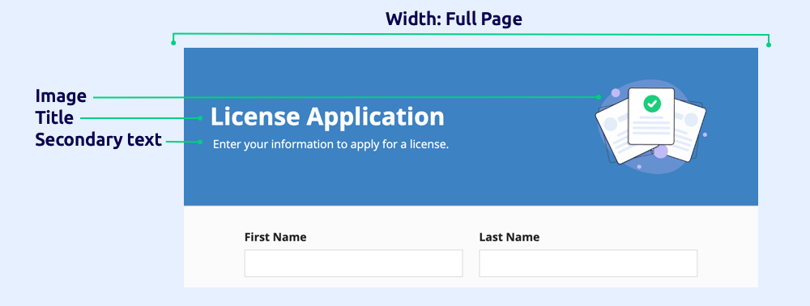
Task: Click the "First Name" label
Action: pyautogui.click(x=275, y=237)
